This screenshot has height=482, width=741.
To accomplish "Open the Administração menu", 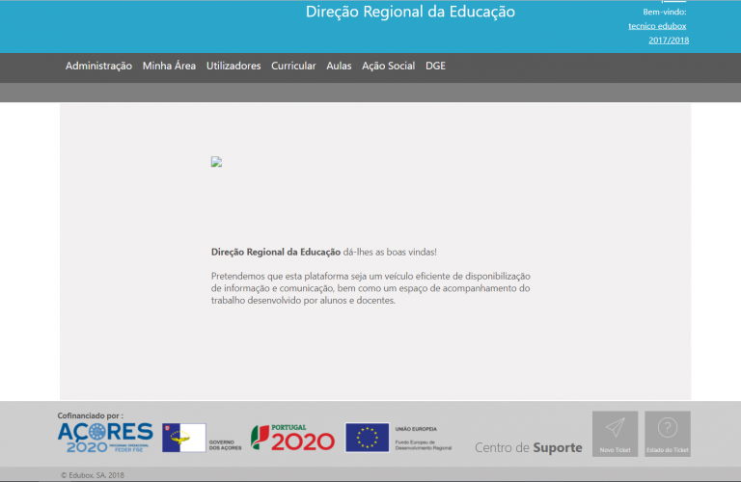I will pos(98,67).
